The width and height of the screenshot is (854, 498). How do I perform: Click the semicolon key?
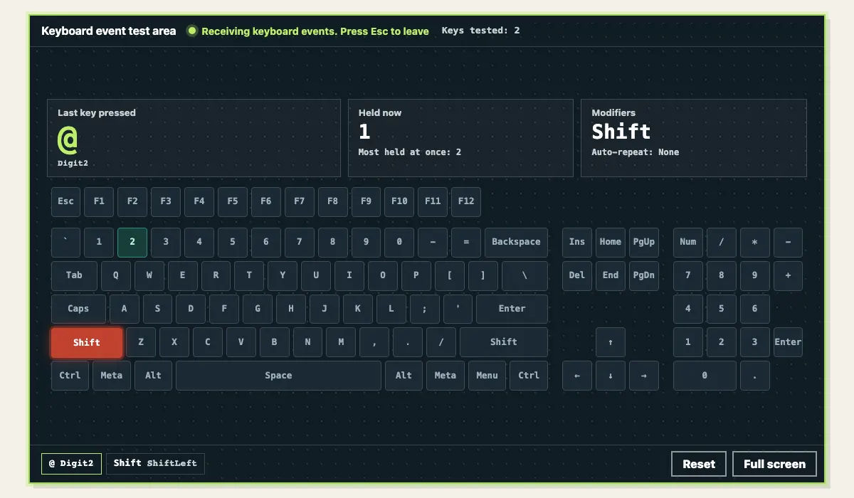[x=425, y=309]
